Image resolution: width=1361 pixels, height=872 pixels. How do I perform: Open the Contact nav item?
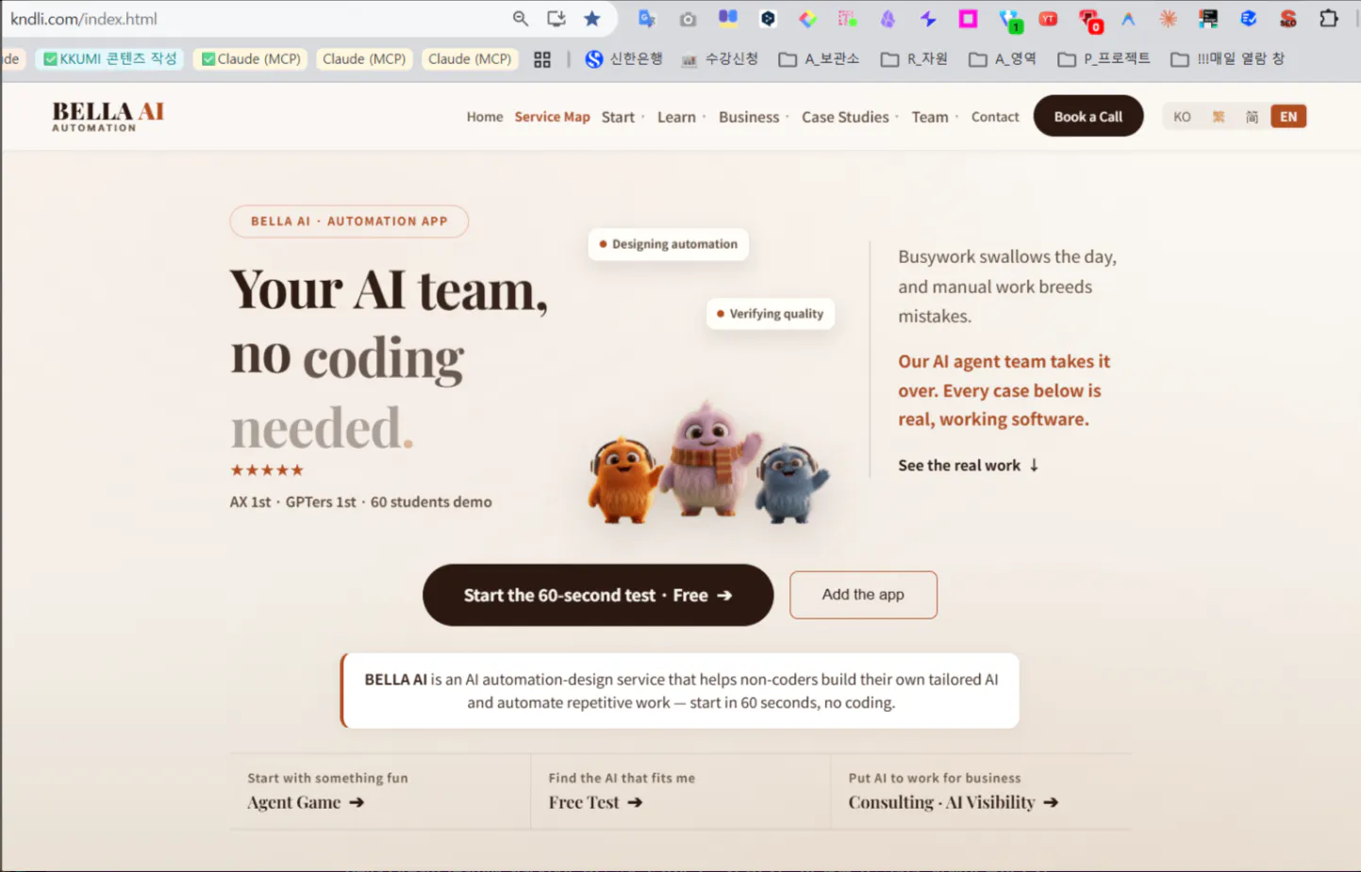[x=995, y=117]
